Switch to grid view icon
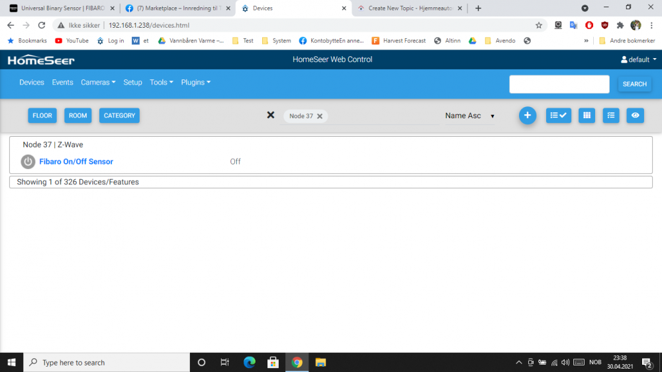 (586, 116)
